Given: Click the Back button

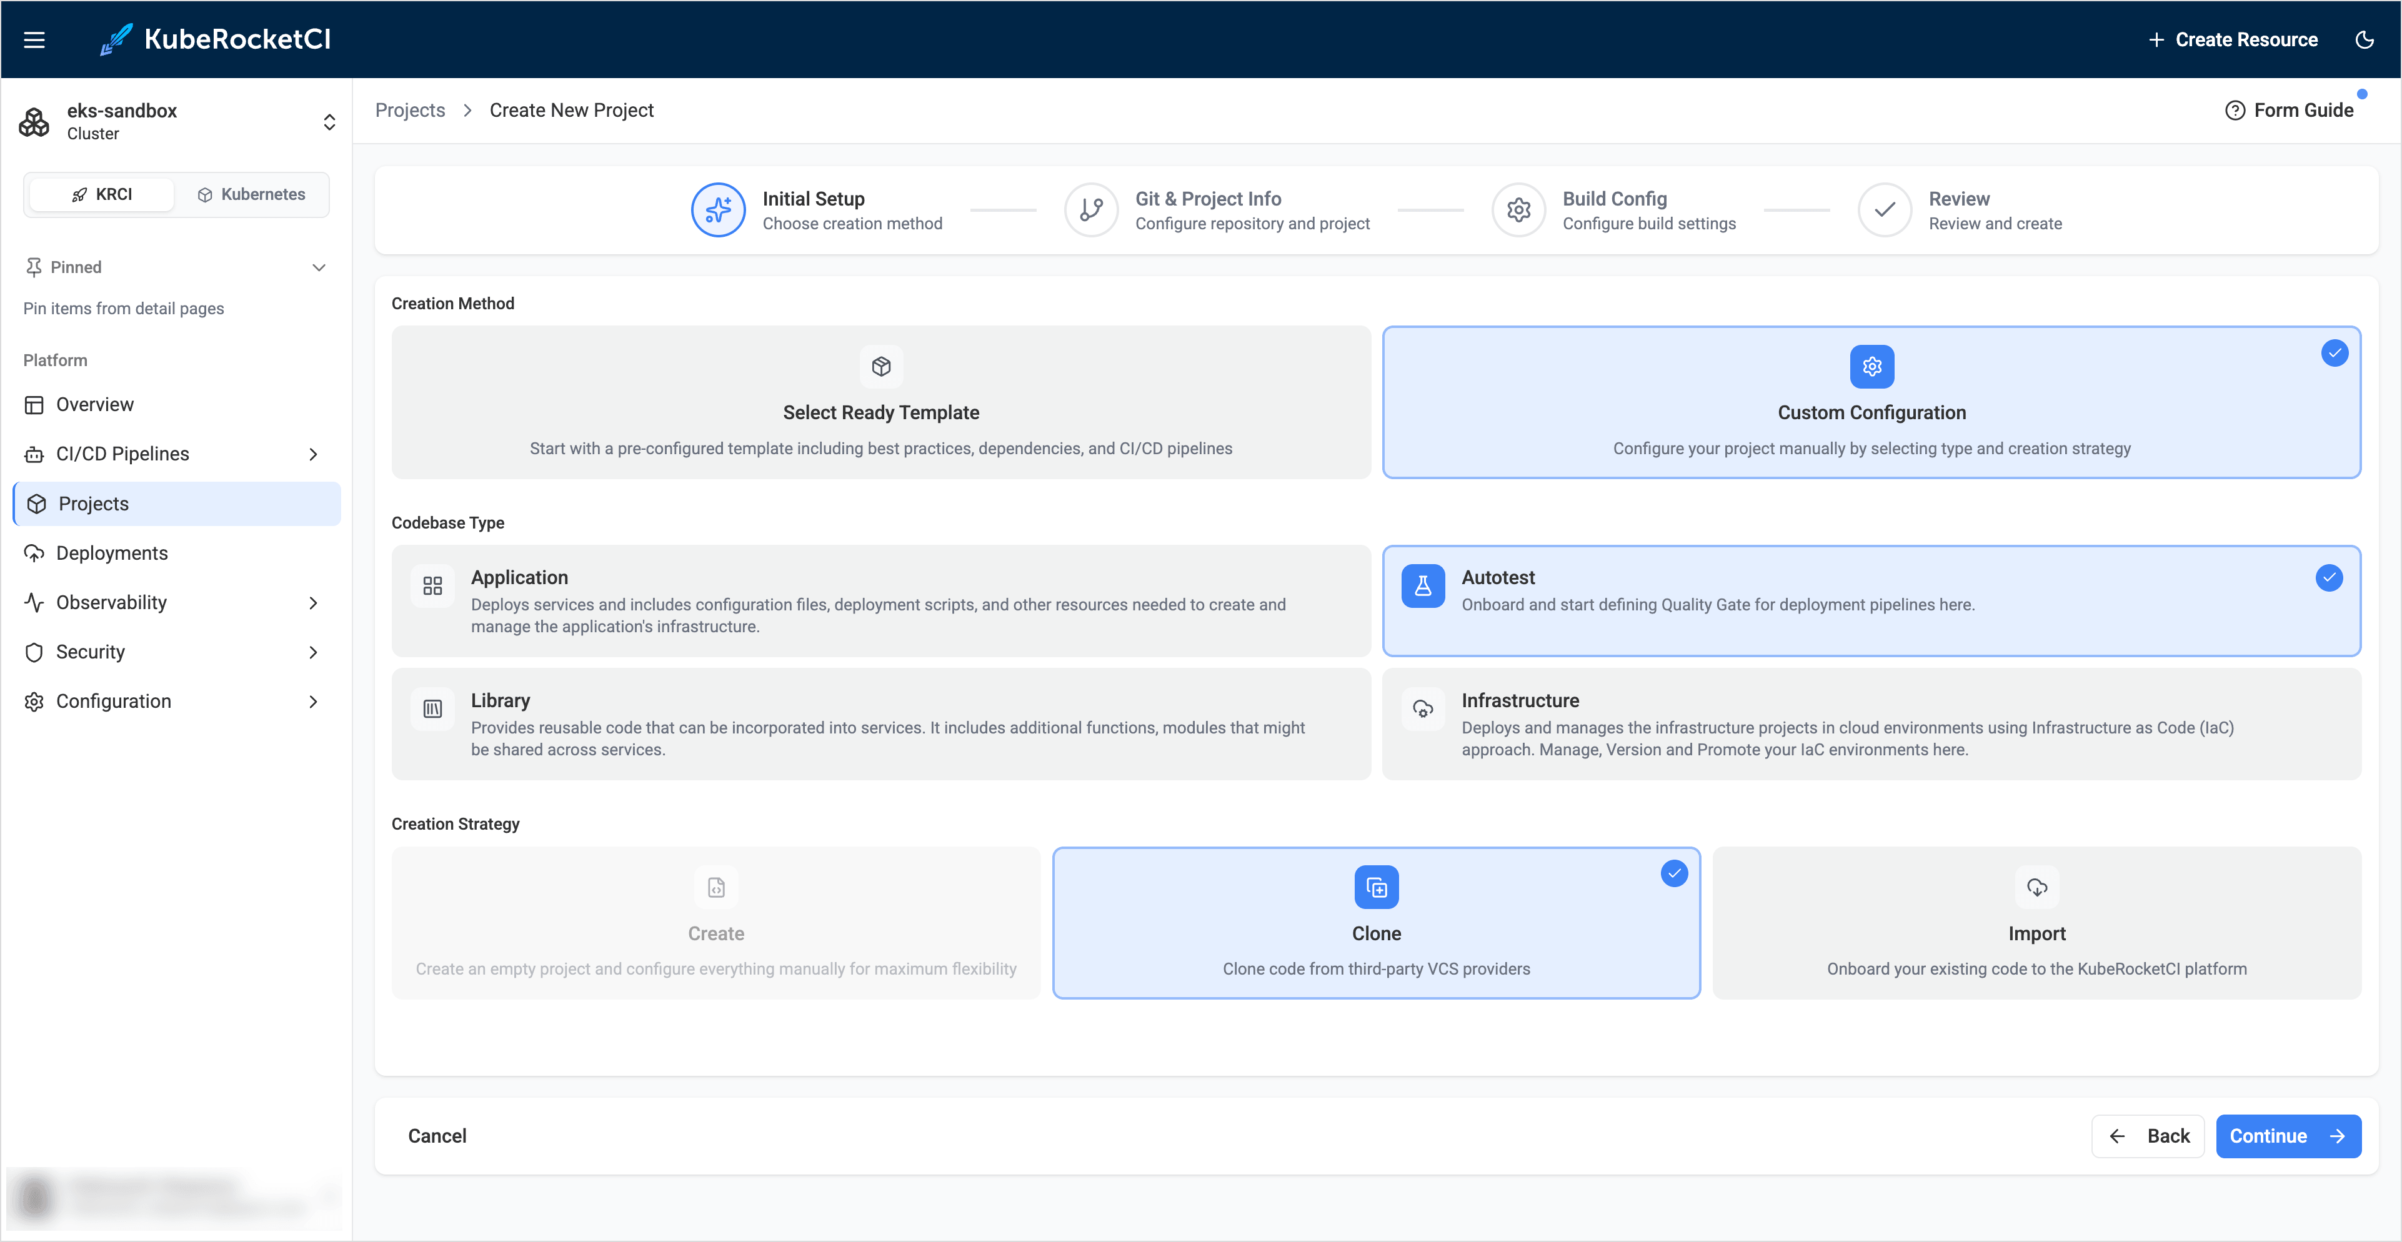Looking at the screenshot, I should coord(2148,1136).
